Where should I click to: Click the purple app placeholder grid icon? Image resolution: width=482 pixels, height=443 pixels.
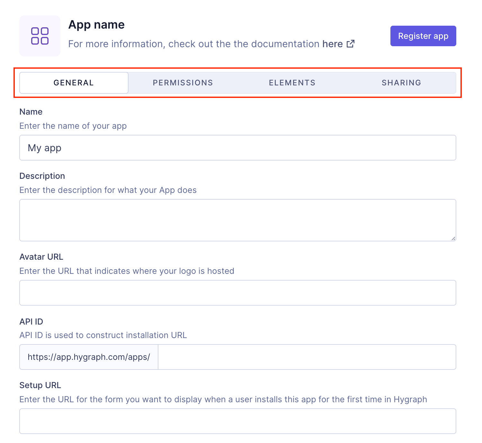(x=40, y=36)
